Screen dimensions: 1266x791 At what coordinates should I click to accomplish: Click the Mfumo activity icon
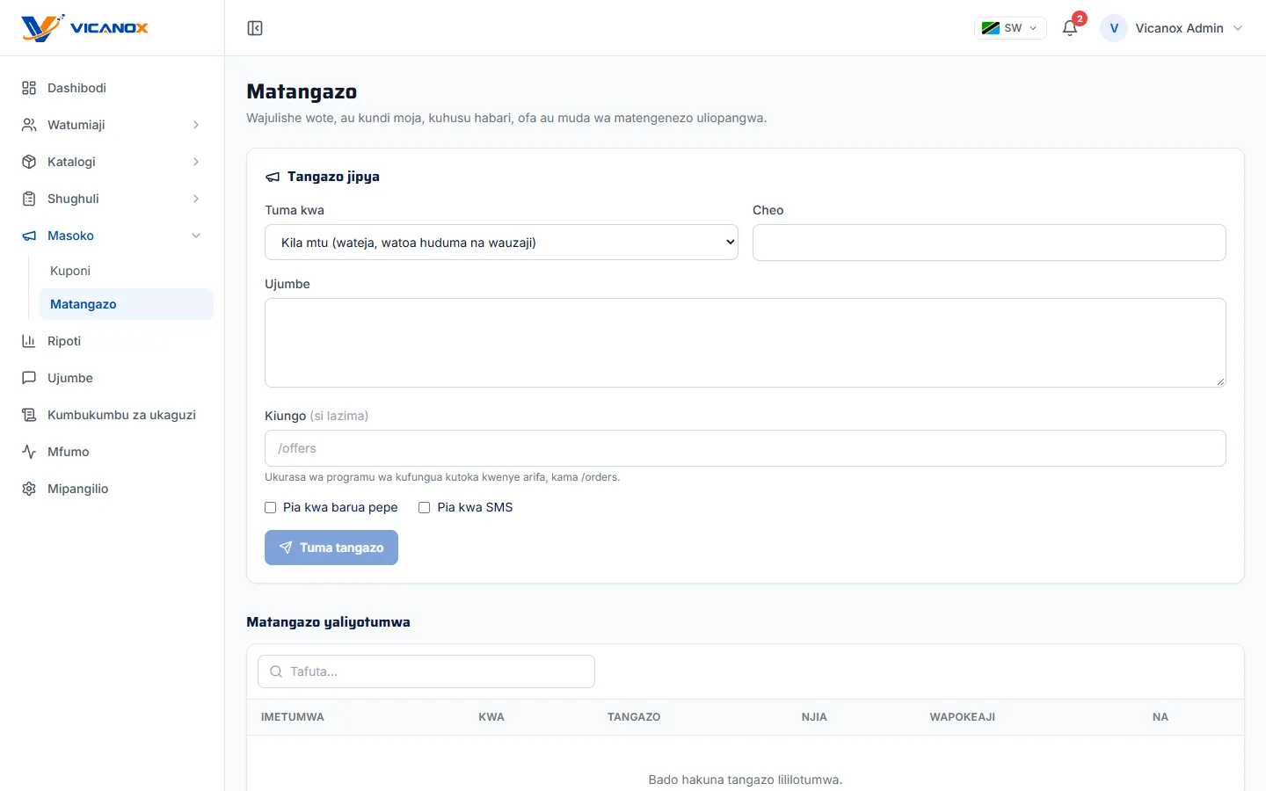tap(29, 452)
